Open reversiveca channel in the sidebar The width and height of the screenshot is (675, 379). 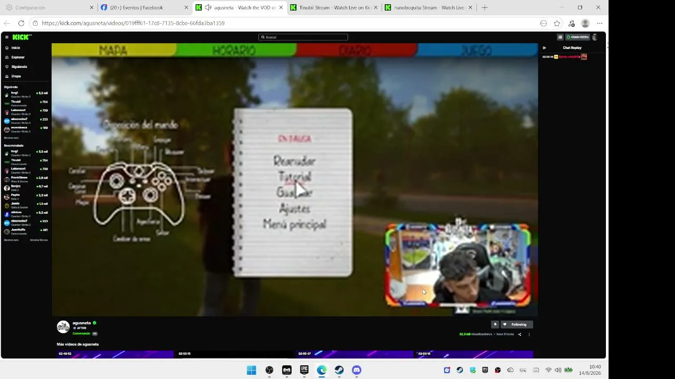[x=26, y=129]
